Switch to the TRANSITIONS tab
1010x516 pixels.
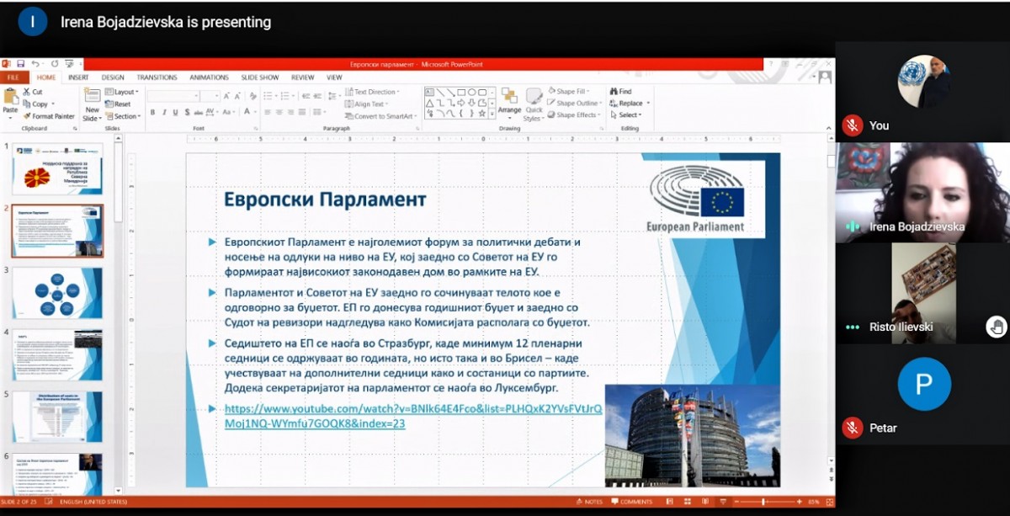click(157, 77)
